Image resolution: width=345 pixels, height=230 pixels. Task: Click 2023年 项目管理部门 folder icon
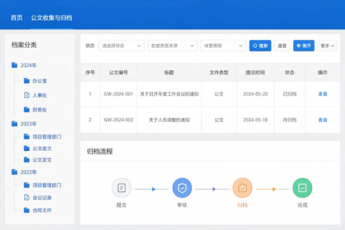click(x=26, y=137)
